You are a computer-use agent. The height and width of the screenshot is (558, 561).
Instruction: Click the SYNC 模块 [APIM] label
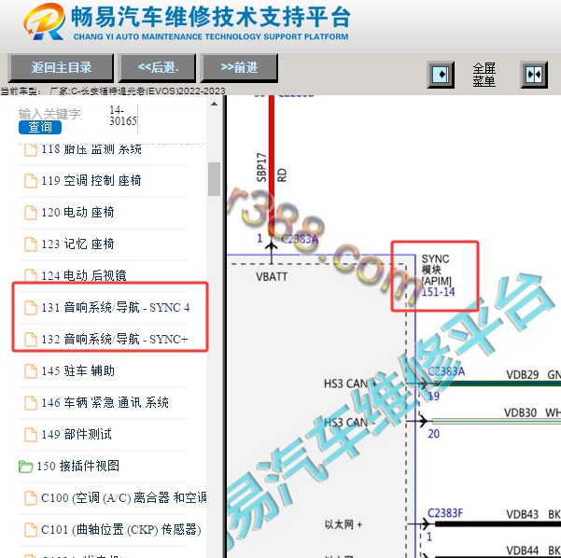click(x=436, y=270)
